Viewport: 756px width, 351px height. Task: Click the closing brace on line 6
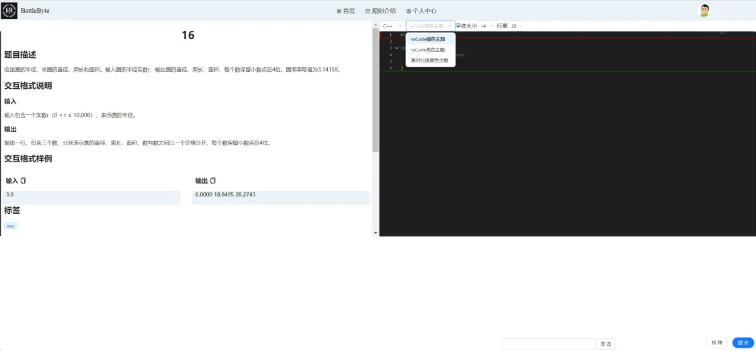pos(402,68)
